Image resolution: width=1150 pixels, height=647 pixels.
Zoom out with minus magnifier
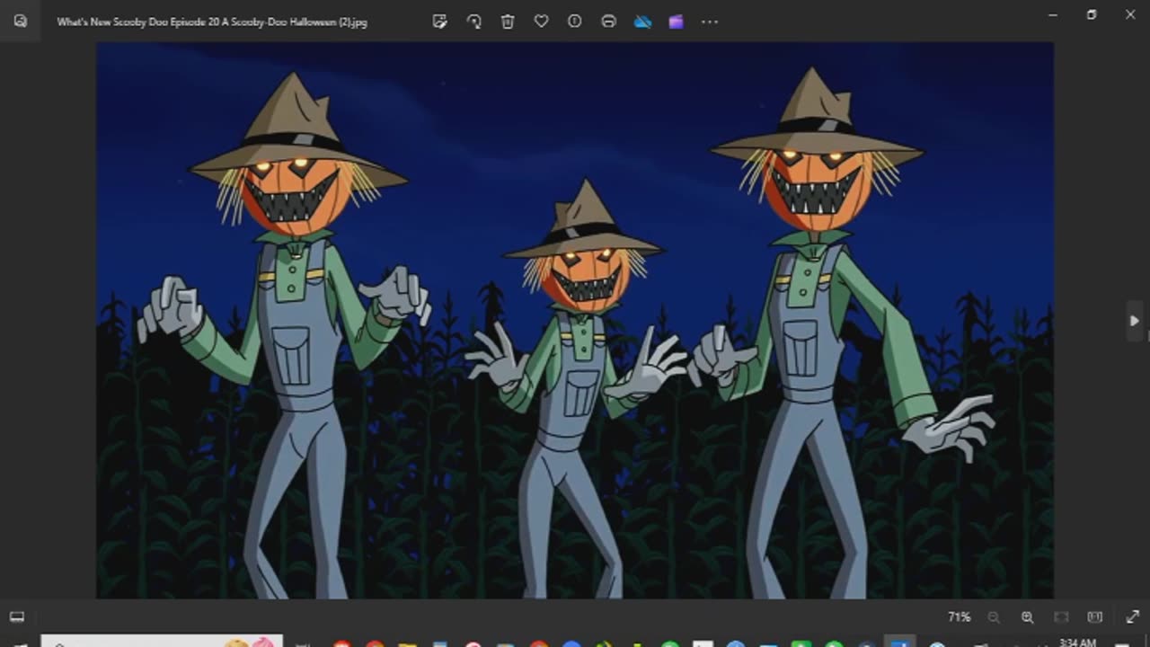pos(994,617)
